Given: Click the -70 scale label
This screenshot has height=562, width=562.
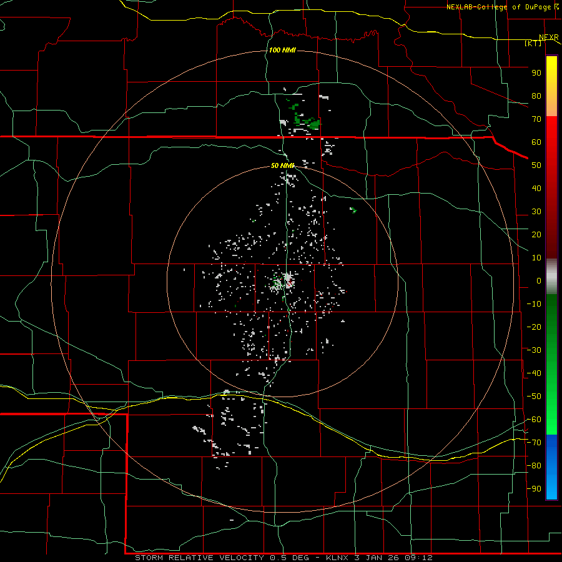Looking at the screenshot, I should 534,443.
